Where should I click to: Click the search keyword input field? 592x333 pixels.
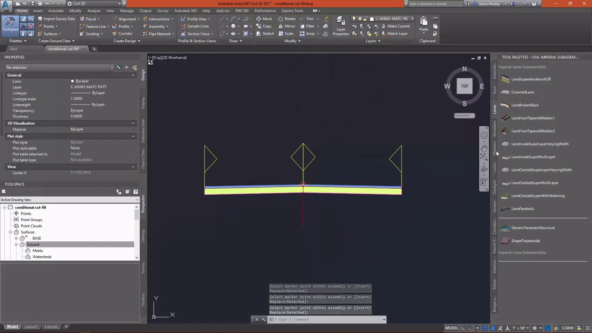pyautogui.click(x=435, y=4)
